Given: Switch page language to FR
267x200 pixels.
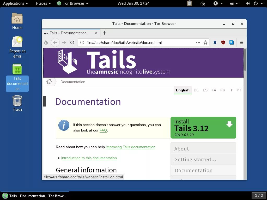Looking at the screenshot, I should click(x=223, y=90).
